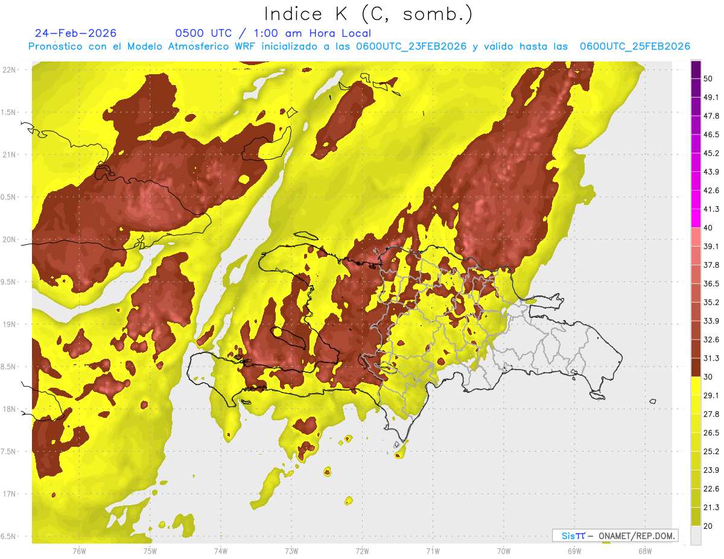Click the colorbar value '42.6'
The width and height of the screenshot is (724, 559).
(x=711, y=191)
